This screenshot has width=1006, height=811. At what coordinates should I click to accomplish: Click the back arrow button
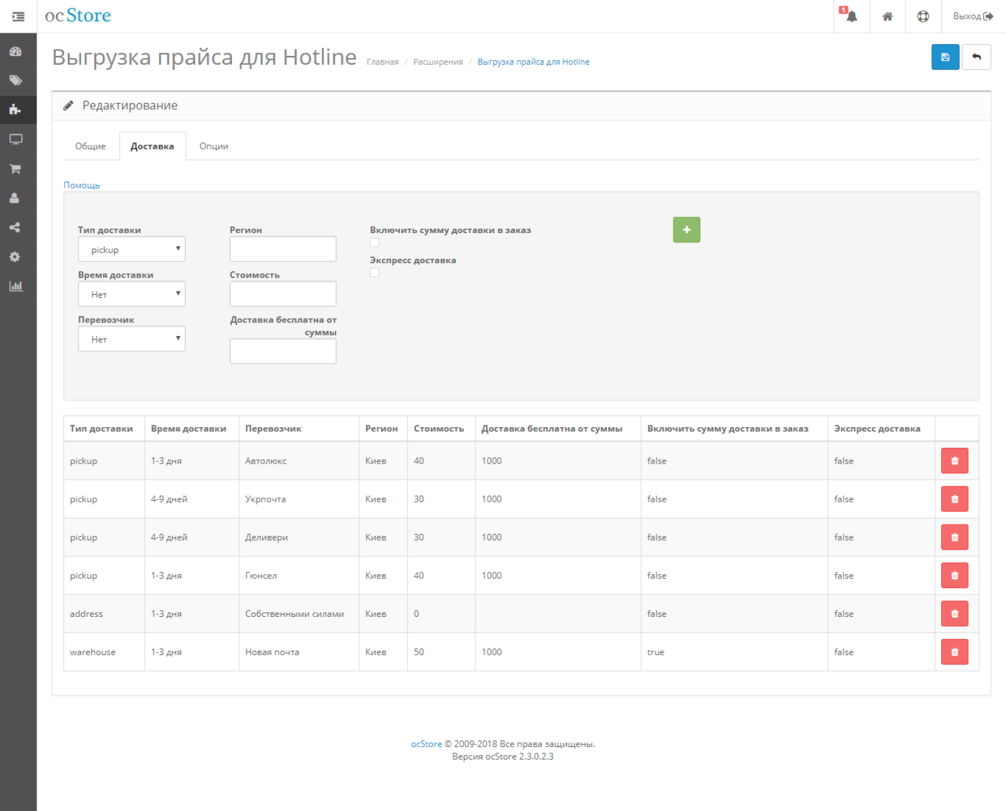coord(976,57)
